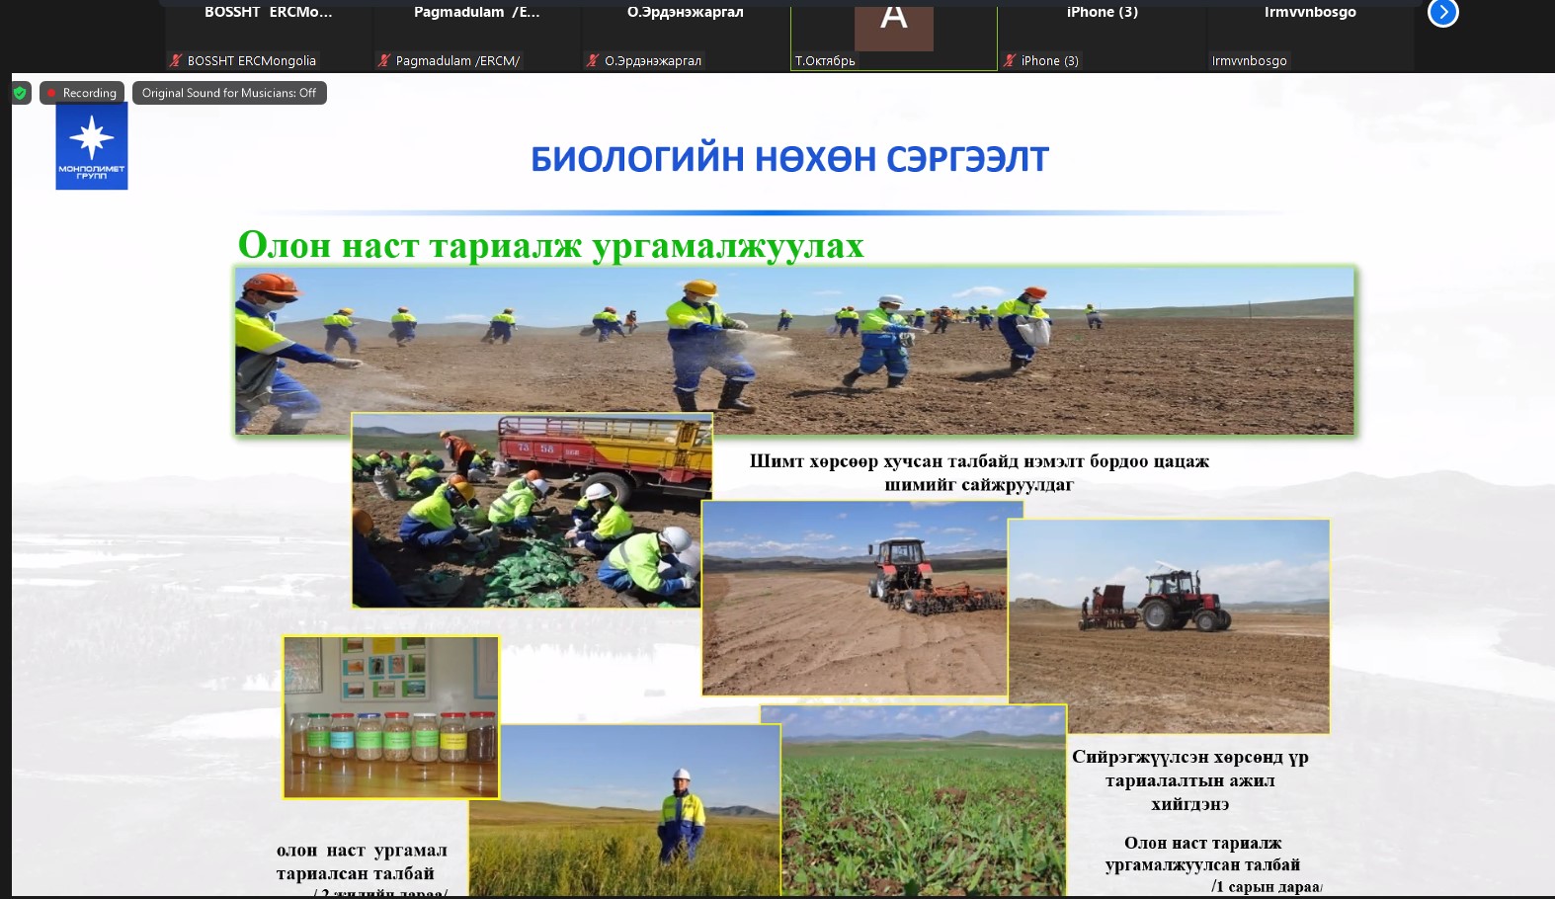Select Т.Октябрь active speaker tile

[893, 38]
